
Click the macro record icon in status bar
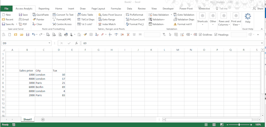pyautogui.click(x=14, y=125)
